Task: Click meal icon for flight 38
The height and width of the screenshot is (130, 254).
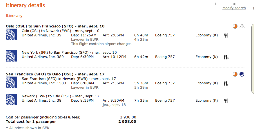Action: click(x=226, y=101)
